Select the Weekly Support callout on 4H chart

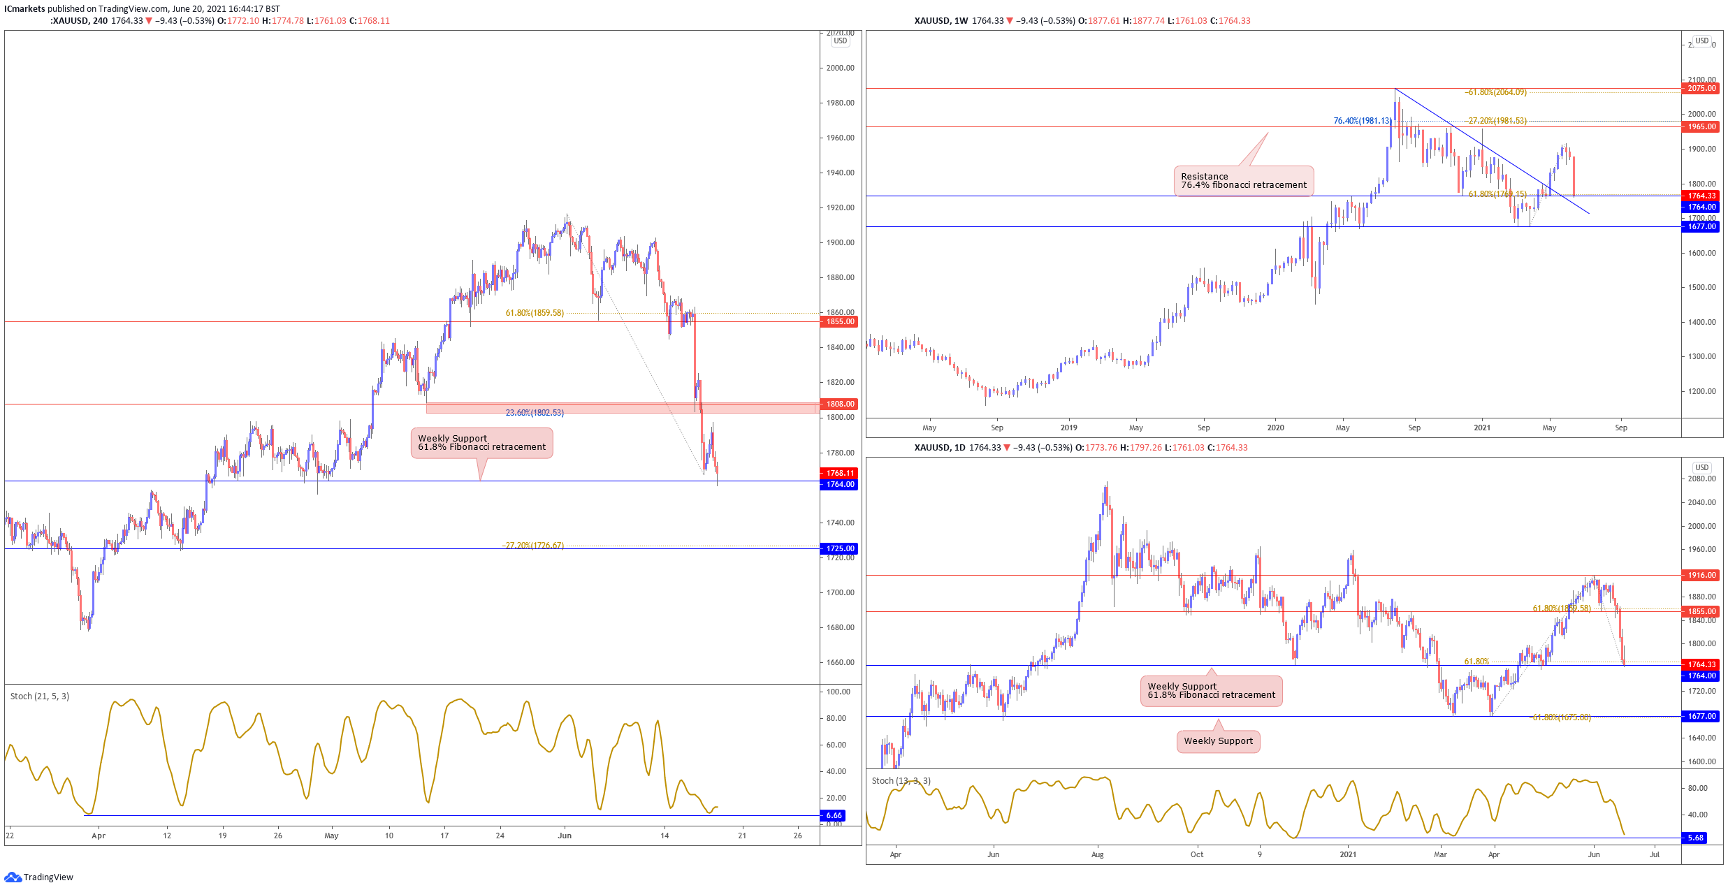coord(482,443)
